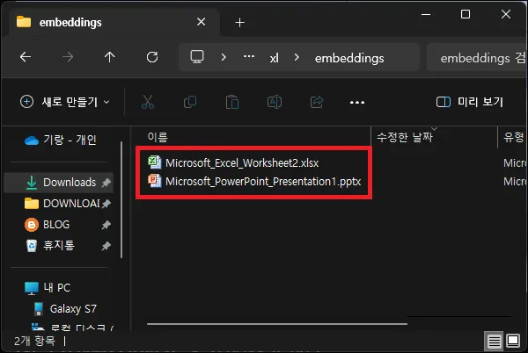This screenshot has height=353, width=528.
Task: Refresh the embeddings folder view
Action: 152,57
